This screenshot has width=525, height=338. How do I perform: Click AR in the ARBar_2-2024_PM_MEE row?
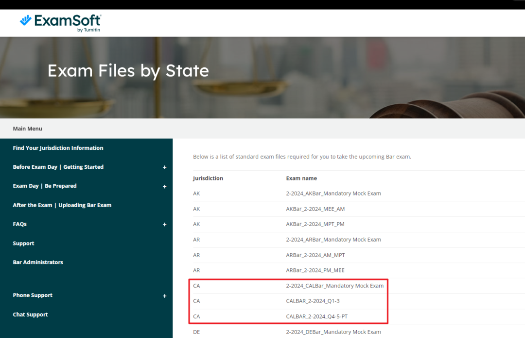pos(196,270)
